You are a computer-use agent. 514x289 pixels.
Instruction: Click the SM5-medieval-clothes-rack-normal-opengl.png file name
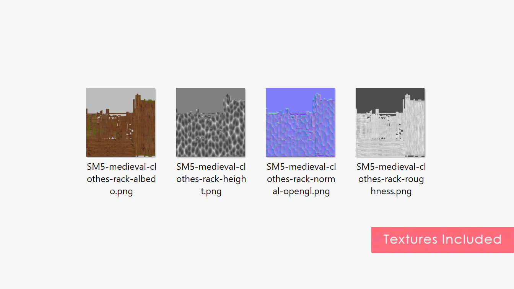pos(301,179)
